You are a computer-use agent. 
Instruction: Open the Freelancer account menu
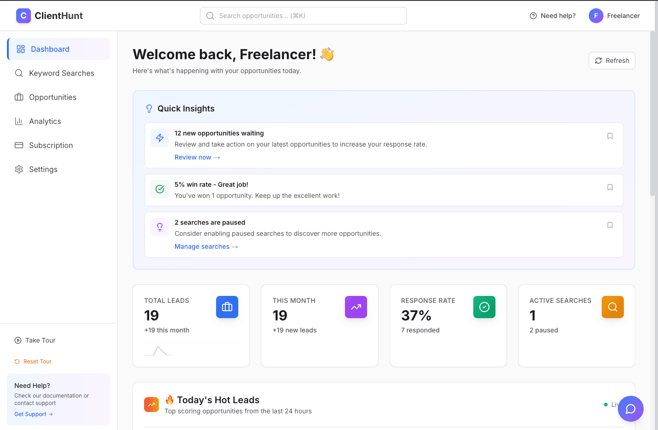(x=614, y=15)
